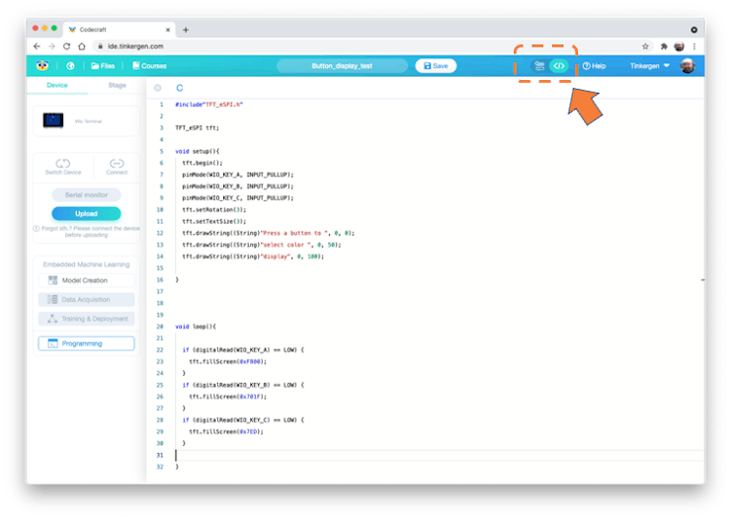Viewport: 731px width, 519px height.
Task: Open Chrome three-dot menu
Action: [694, 46]
